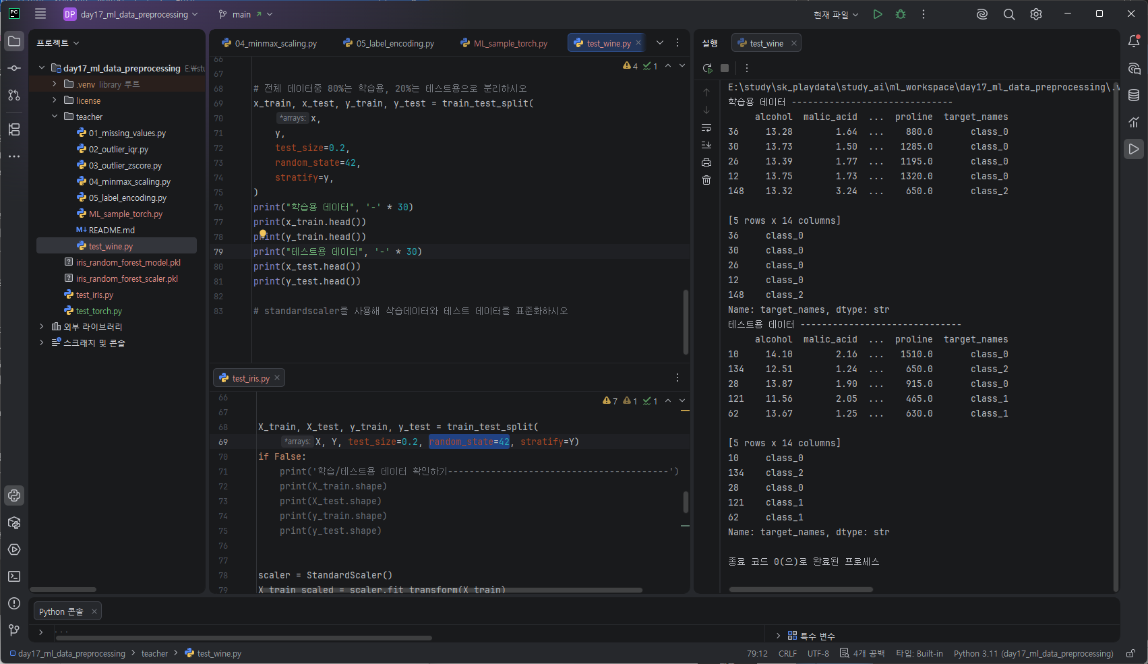Open Search Everywhere
This screenshot has width=1148, height=664.
1009,14
